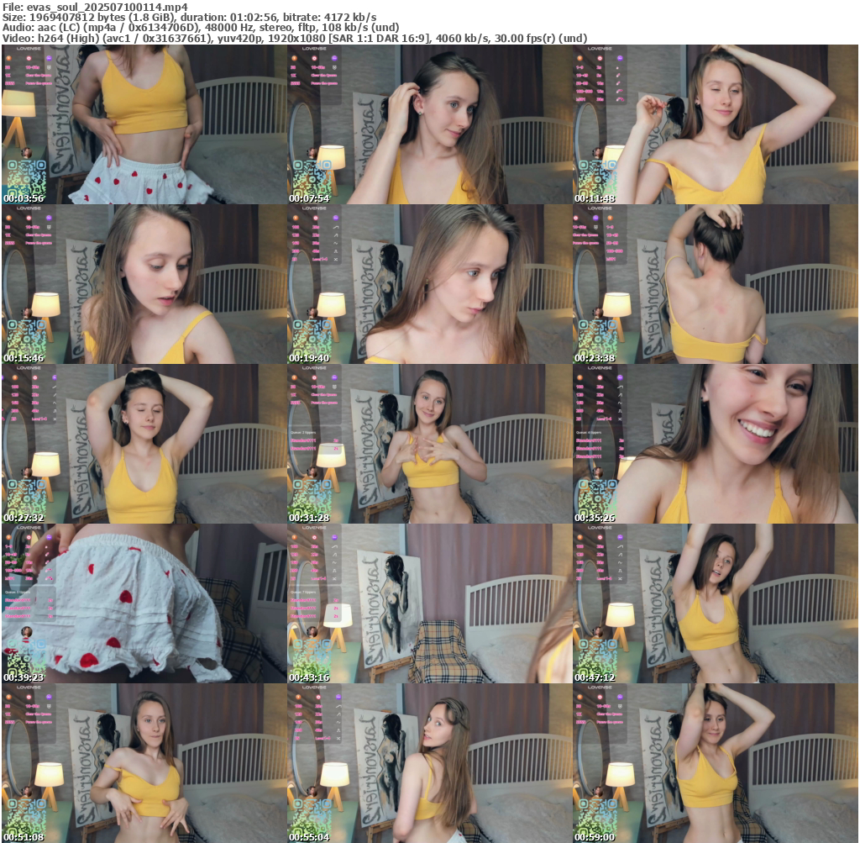Open the thumbnail stamped 00:03:56

144,124
